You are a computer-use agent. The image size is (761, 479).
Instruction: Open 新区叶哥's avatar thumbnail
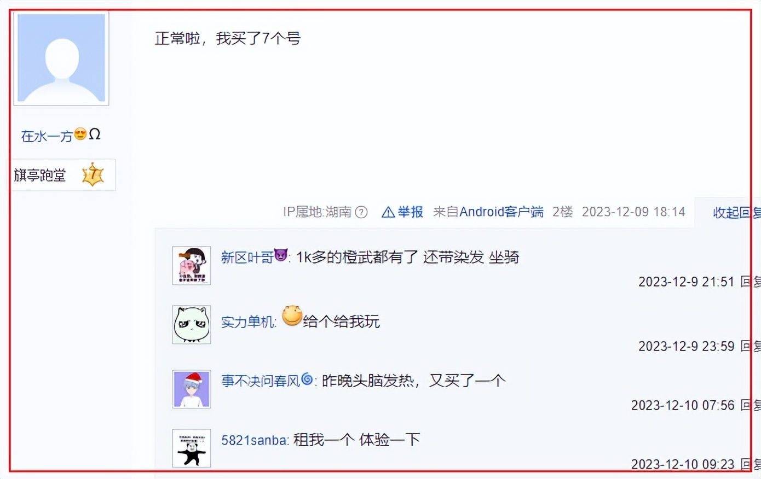click(192, 265)
